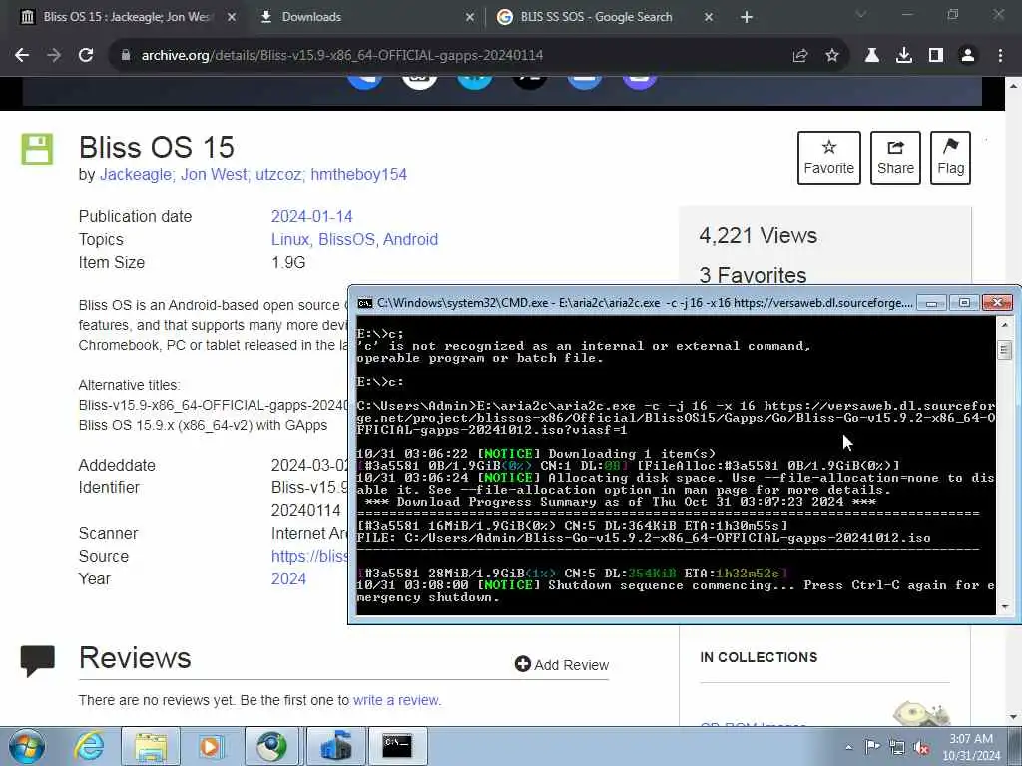This screenshot has height=766, width=1022.
Task: Open the Android topic link
Action: pos(410,239)
